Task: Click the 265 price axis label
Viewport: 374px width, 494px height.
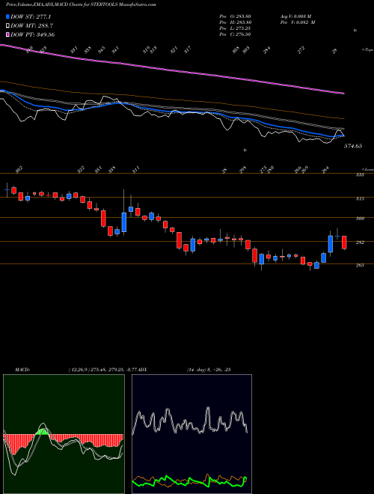Action: tap(361, 265)
